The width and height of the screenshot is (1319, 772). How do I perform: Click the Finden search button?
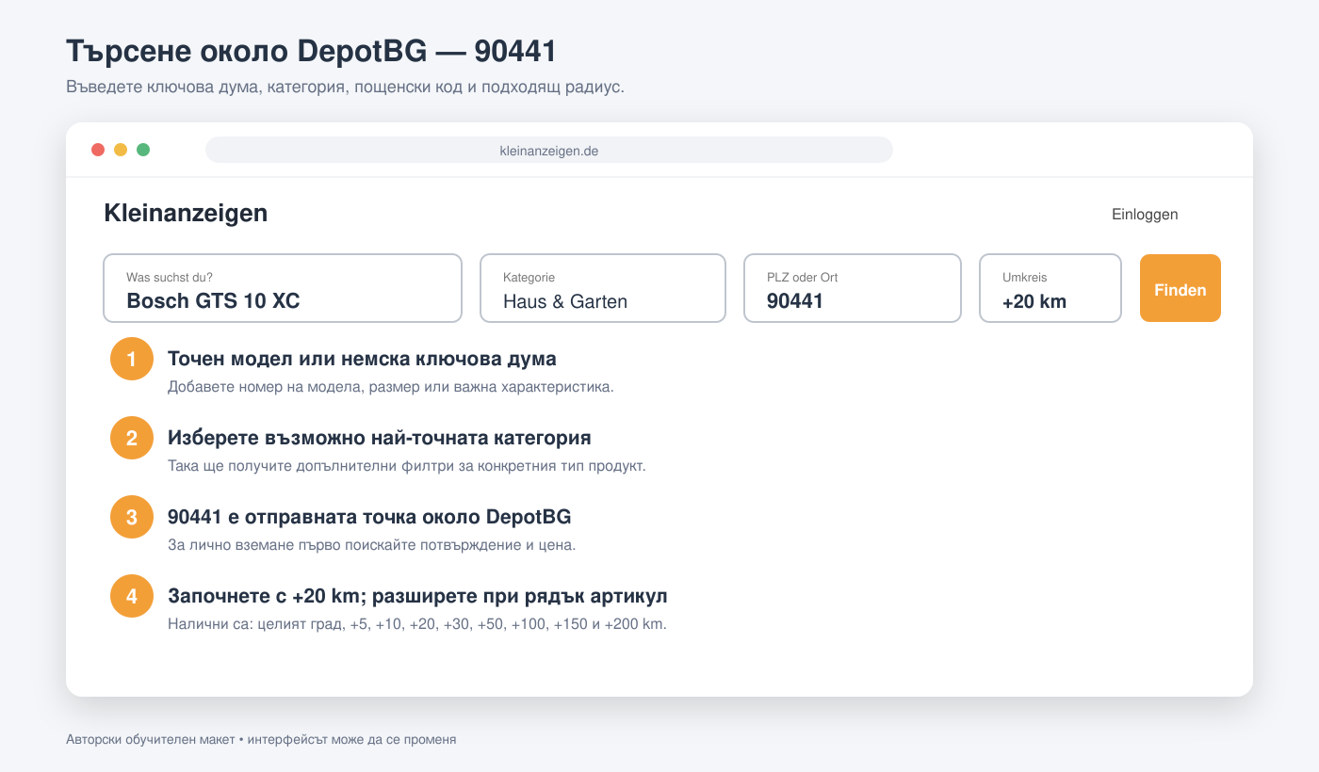tap(1181, 288)
